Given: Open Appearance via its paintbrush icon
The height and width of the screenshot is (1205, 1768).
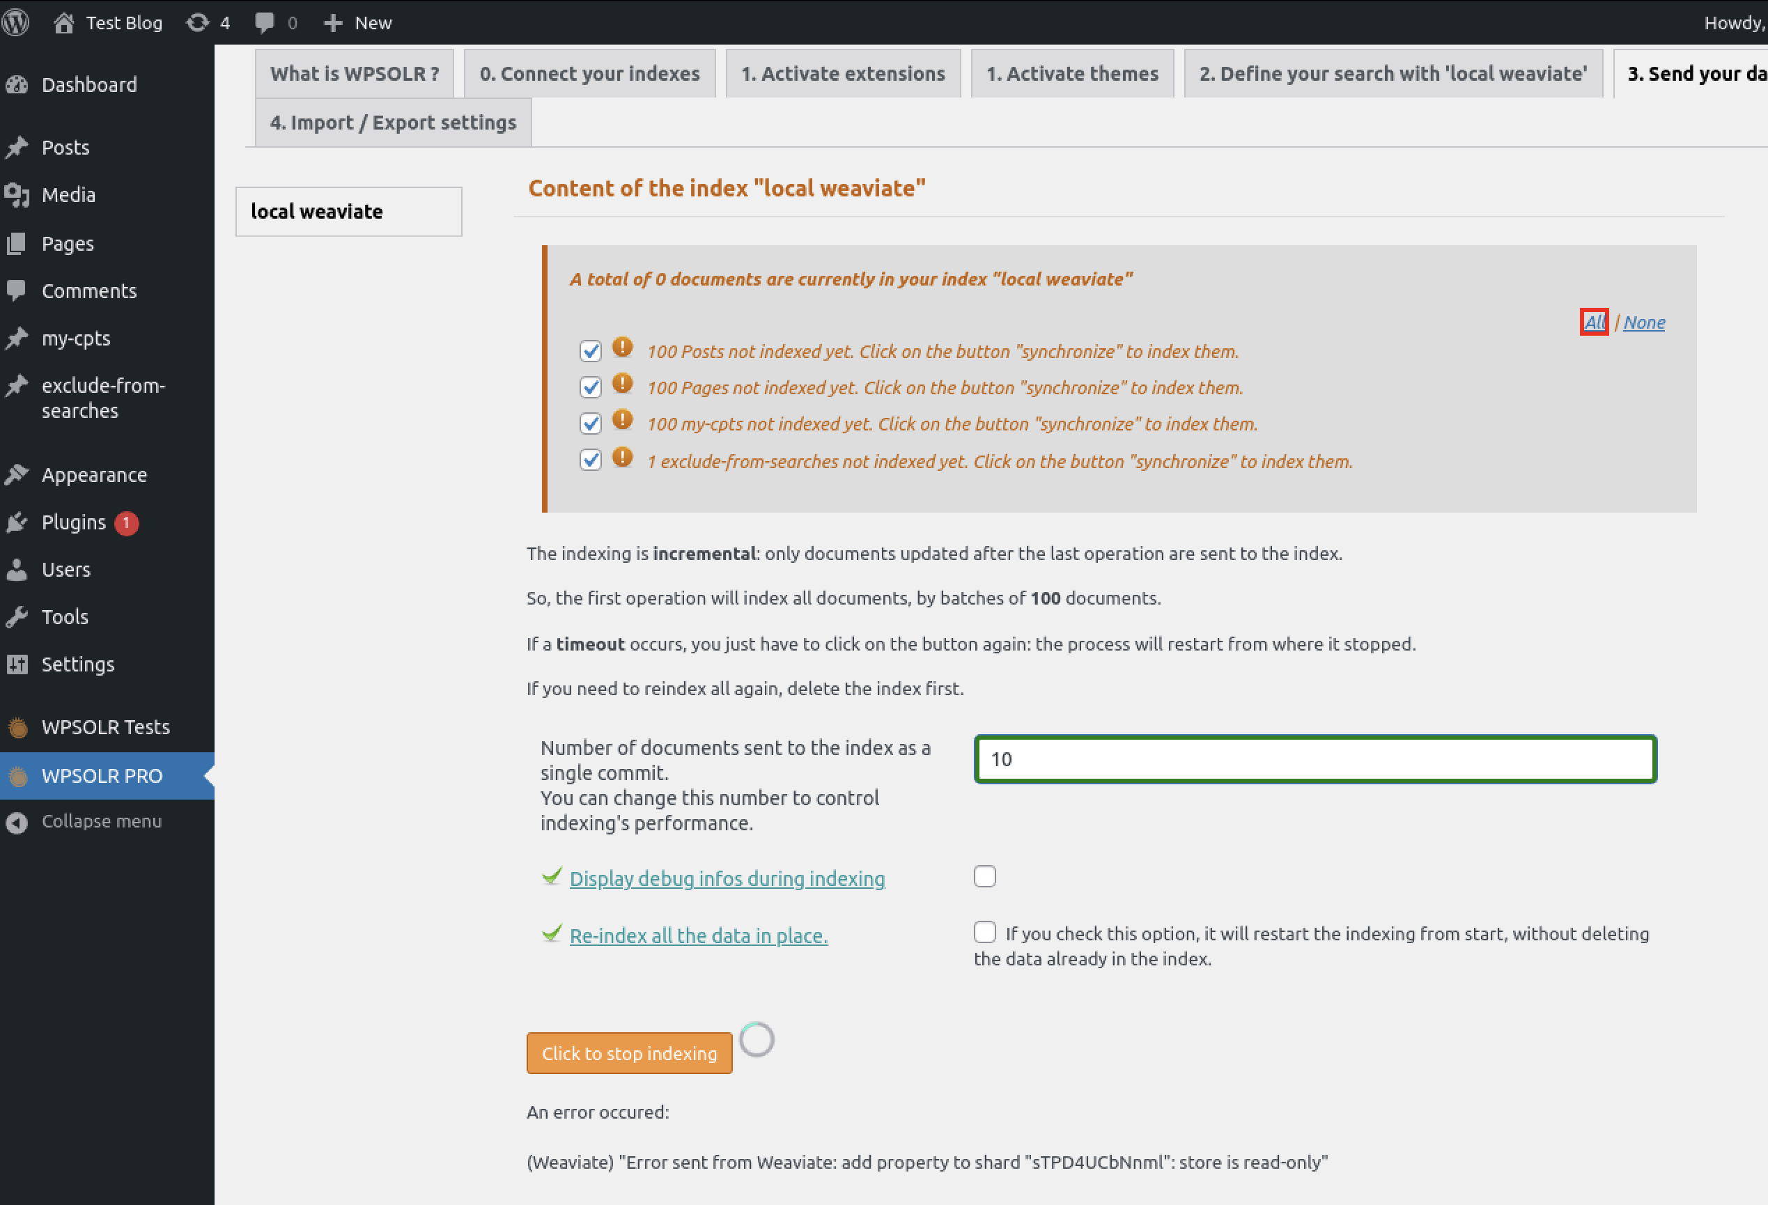Looking at the screenshot, I should 18,474.
